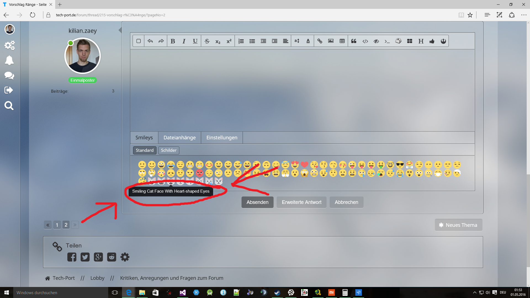This screenshot has width=530, height=298.
Task: Click the Absenden button
Action: coord(257,202)
